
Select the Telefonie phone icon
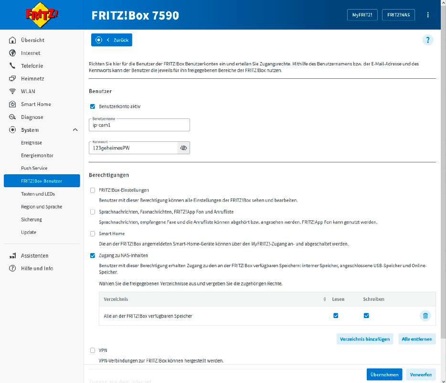(11, 65)
